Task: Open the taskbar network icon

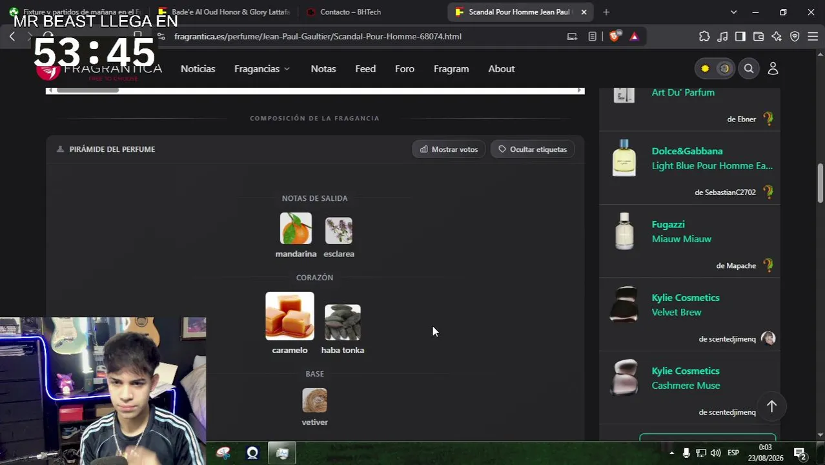Action: pos(701,453)
